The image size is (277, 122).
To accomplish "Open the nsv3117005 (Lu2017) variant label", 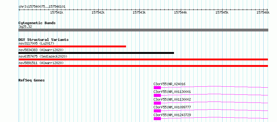I will 36,43.
